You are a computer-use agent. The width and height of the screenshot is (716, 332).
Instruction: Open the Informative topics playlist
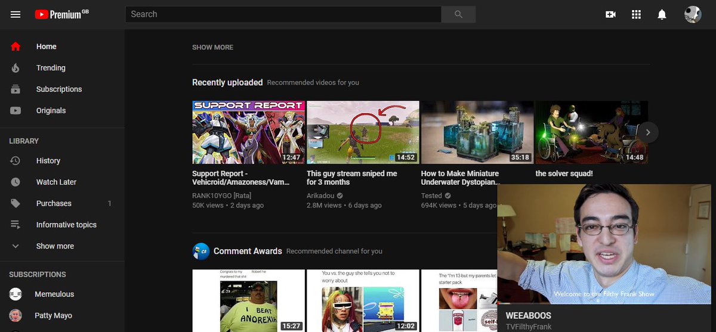(62, 225)
